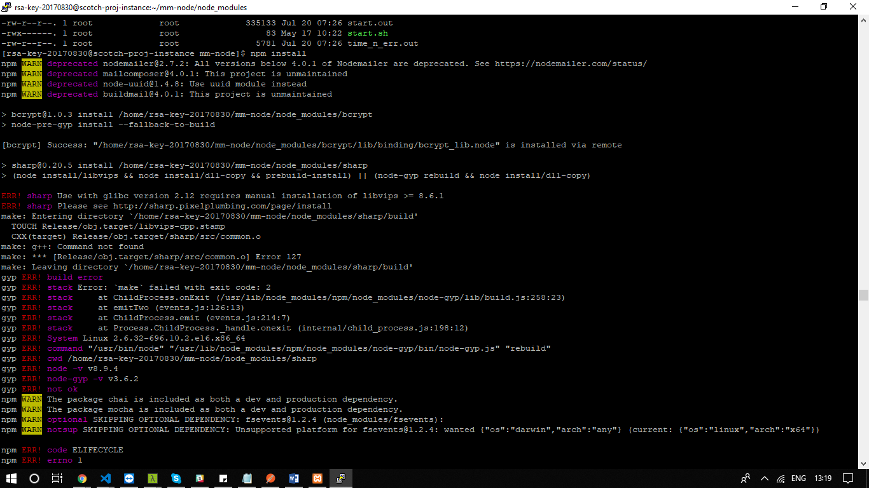Image resolution: width=869 pixels, height=488 pixels.
Task: Open the notepad app on the taskbar
Action: [x=247, y=478]
